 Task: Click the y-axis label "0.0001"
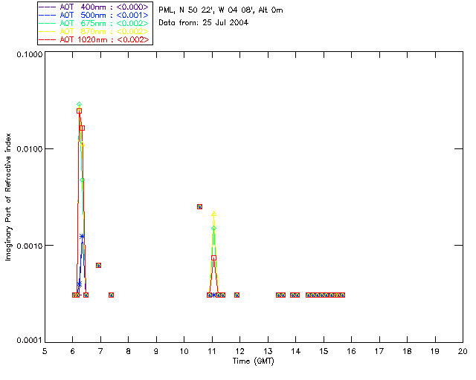click(30, 340)
